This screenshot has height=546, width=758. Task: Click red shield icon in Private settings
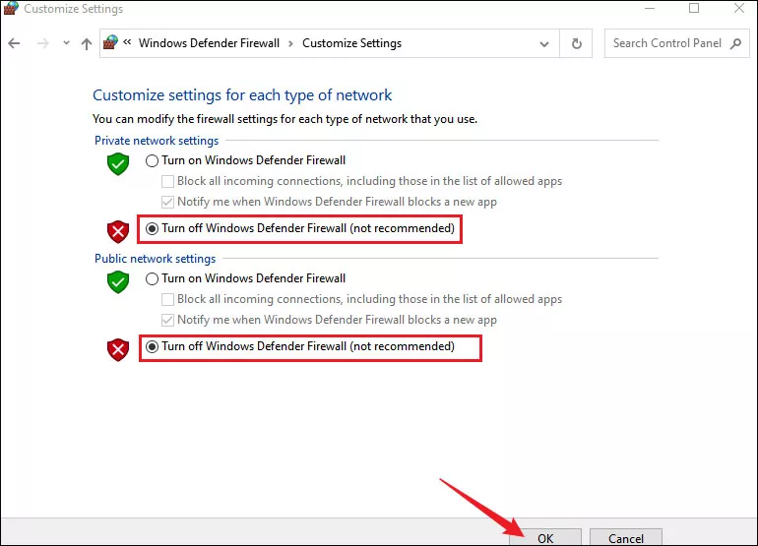[x=118, y=232]
